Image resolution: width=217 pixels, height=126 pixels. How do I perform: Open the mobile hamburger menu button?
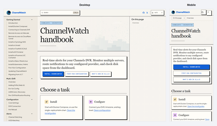(209, 13)
